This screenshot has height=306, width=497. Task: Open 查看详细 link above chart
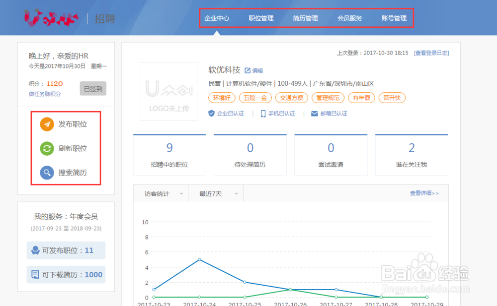[x=424, y=193]
